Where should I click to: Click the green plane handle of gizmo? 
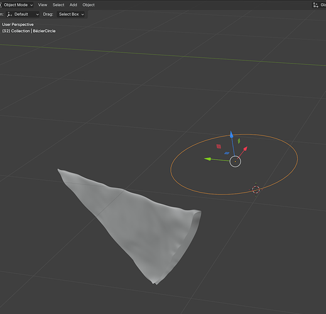click(239, 141)
